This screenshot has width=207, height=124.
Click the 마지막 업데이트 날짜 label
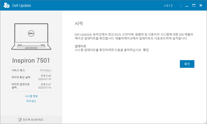pos(21,86)
